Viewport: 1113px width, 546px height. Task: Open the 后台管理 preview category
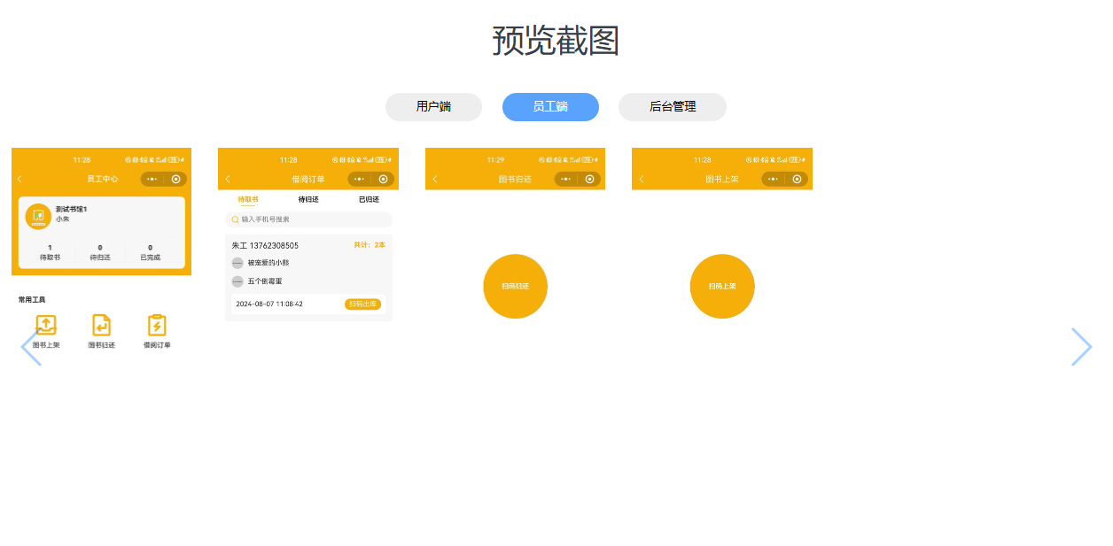tap(672, 106)
